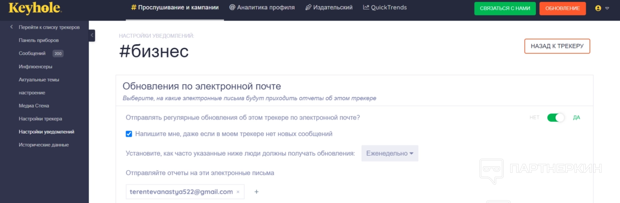Click the user profile avatar icon
Image resolution: width=620 pixels, height=203 pixels.
[x=598, y=8]
